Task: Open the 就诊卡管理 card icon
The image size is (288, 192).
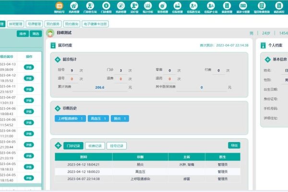Action: pyautogui.click(x=243, y=6)
